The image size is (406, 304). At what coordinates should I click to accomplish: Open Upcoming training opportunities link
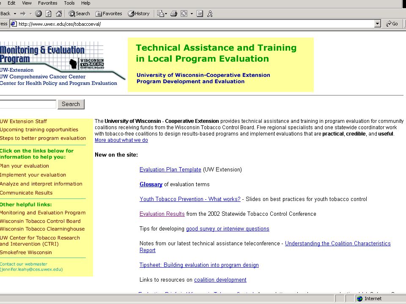(x=39, y=130)
